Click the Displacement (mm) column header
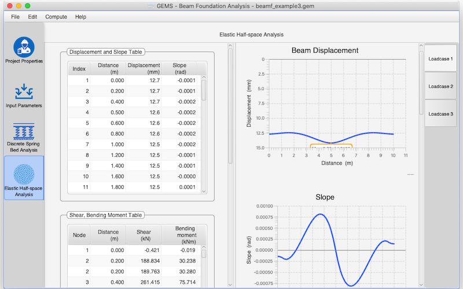This screenshot has height=289, width=463. point(144,68)
